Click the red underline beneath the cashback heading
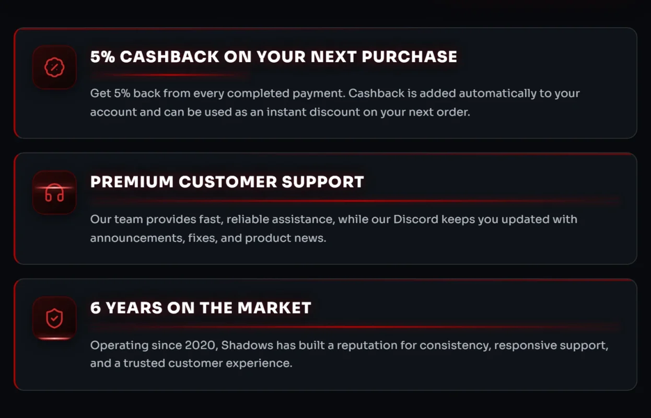Screen dimensions: 651x418 click(x=168, y=75)
